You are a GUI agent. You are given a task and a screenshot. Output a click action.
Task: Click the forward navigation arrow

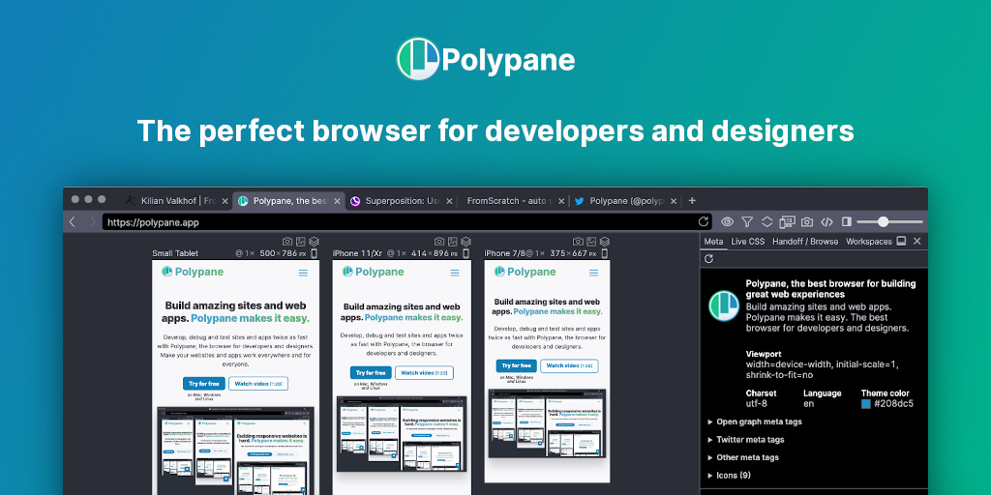click(x=92, y=221)
